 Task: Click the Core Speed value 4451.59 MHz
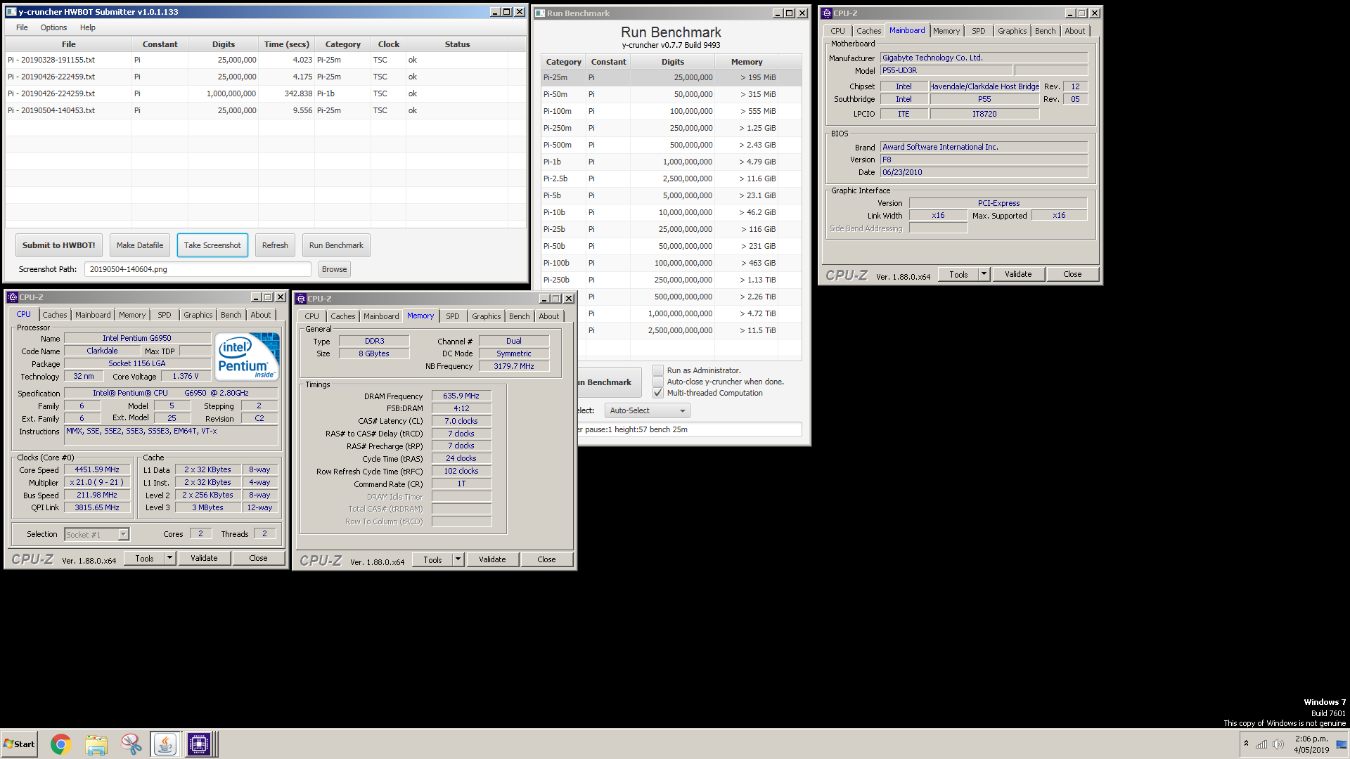point(97,469)
